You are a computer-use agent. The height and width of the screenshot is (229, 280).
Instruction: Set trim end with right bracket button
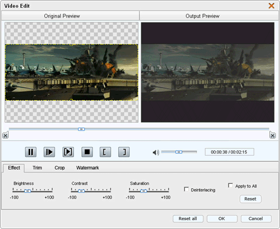(x=124, y=152)
